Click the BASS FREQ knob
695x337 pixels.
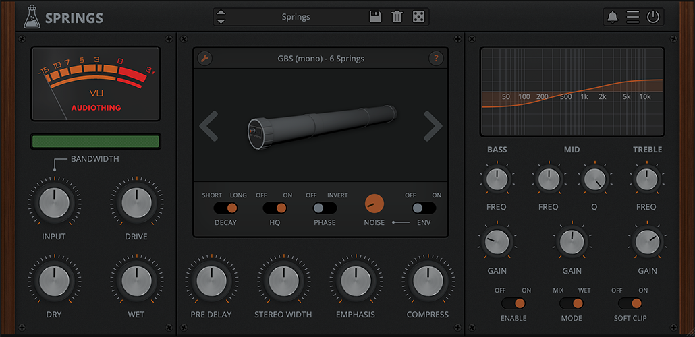click(497, 180)
